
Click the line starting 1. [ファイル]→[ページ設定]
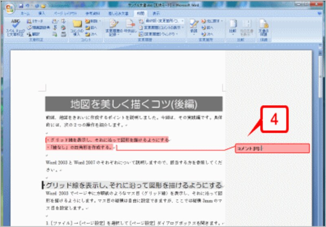134,223
